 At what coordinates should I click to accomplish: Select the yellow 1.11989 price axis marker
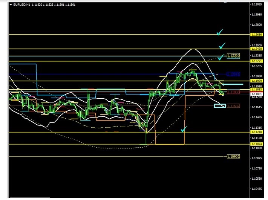[256, 81]
